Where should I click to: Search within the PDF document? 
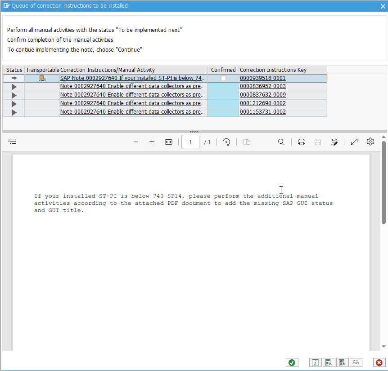[281, 142]
